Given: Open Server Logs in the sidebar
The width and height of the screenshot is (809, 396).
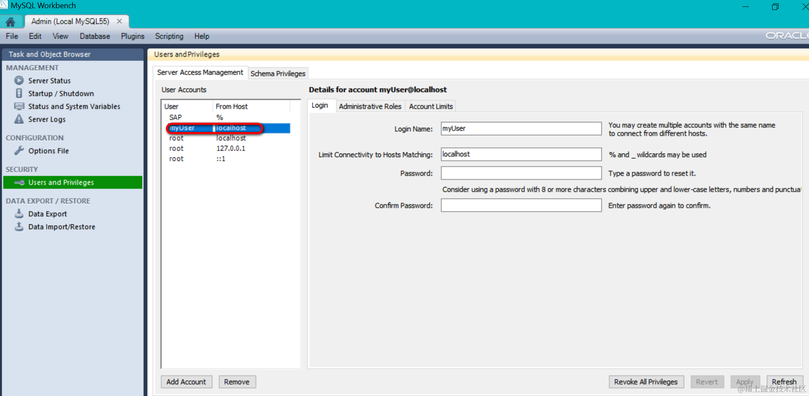Looking at the screenshot, I should 47,119.
